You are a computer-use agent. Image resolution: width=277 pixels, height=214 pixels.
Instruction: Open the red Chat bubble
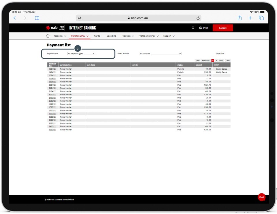pos(261,197)
